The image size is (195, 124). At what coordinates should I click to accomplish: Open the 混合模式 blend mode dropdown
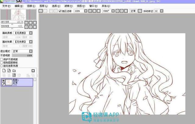[x=31, y=51]
